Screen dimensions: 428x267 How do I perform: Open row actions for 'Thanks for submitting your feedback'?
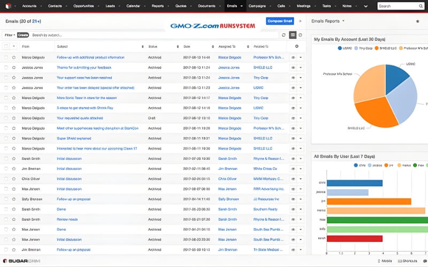coord(301,68)
